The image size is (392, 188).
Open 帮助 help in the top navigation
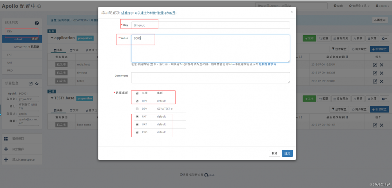(x=338, y=6)
